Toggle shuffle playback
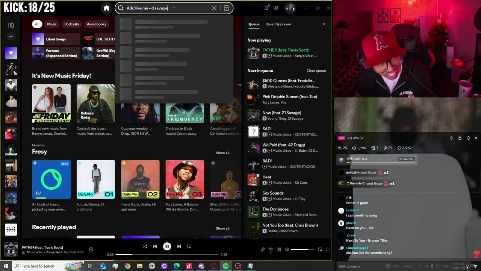This screenshot has width=481, height=271. tap(145, 247)
